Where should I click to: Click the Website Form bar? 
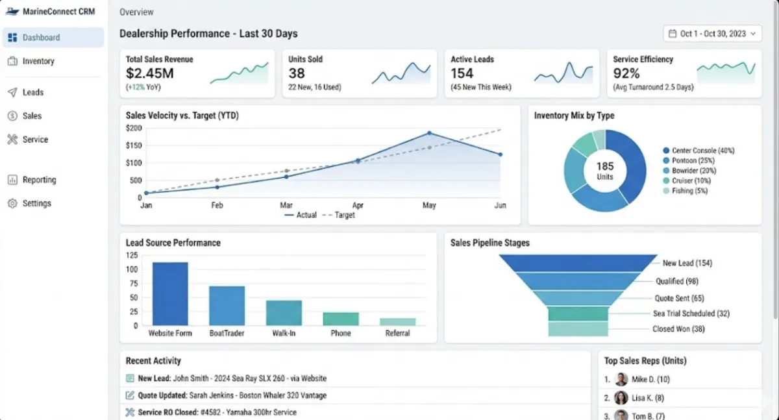coord(170,293)
